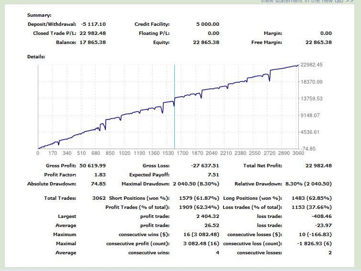
Task: Click the 'Expected Payoff:' label
Action: click(149, 174)
